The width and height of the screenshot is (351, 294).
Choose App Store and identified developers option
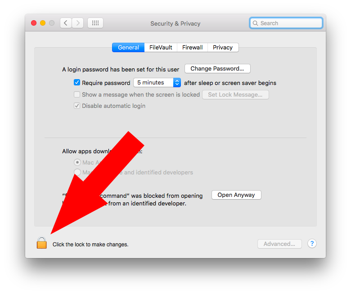coord(77,172)
